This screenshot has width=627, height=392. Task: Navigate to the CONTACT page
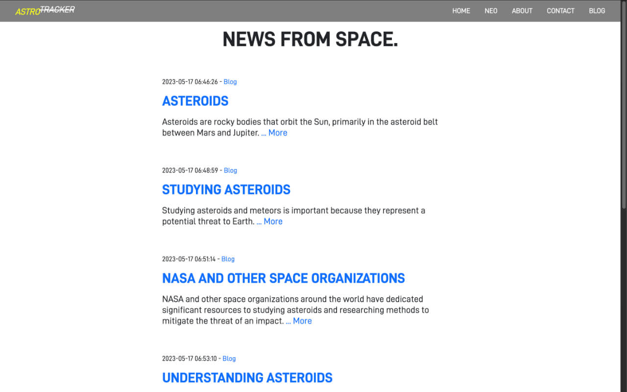pos(560,11)
